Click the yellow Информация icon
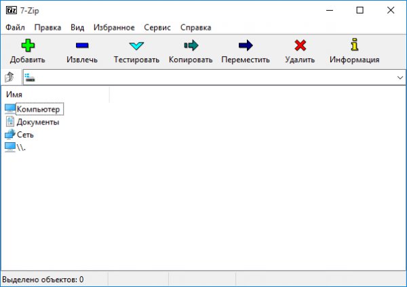The width and height of the screenshot is (407, 287). 355,45
